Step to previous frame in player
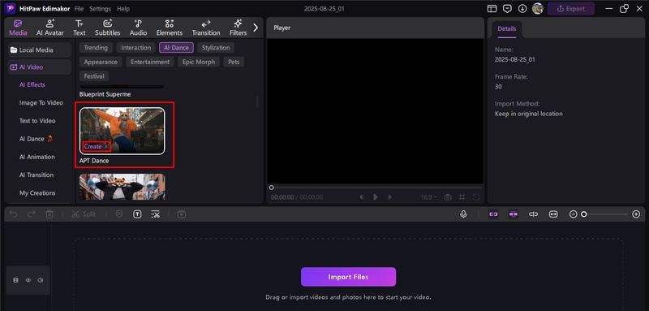This screenshot has width=649, height=311. coord(361,197)
